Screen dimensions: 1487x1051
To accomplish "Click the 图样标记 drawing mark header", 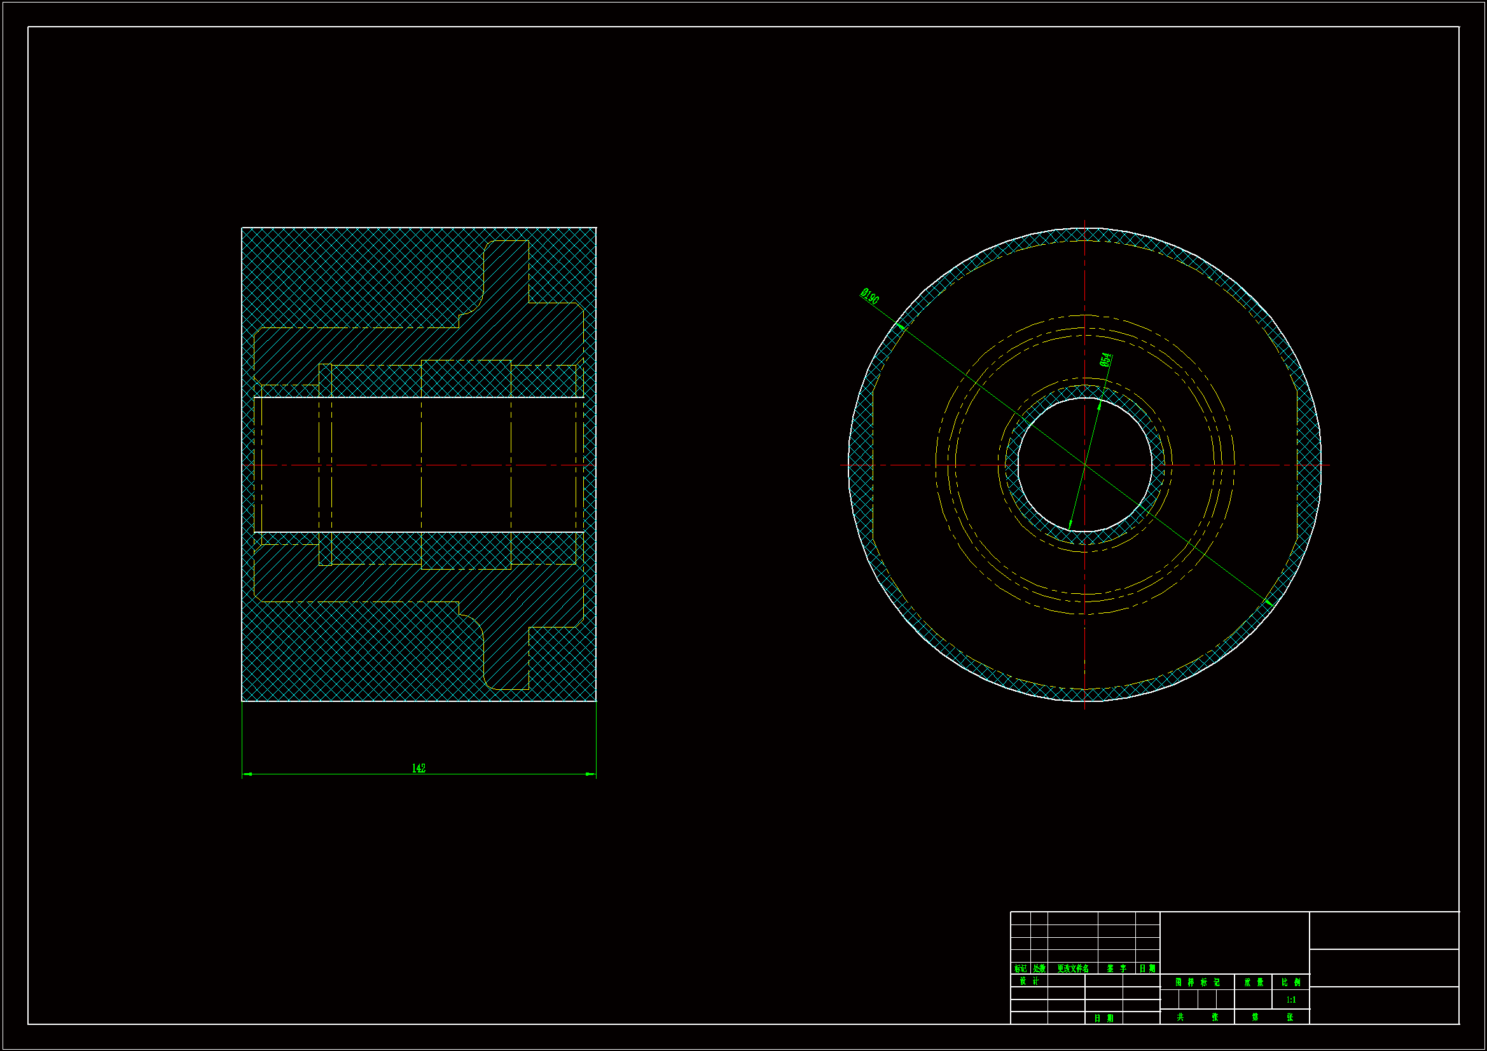I will point(1197,982).
